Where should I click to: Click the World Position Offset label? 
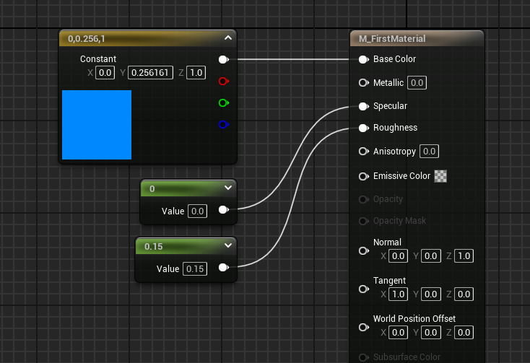pos(414,319)
